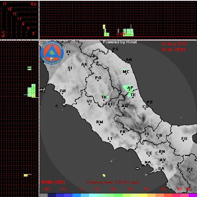This screenshot has width=197, height=197.
Task: Click the 'Powered by Himet' caption
Action: pyautogui.click(x=120, y=42)
